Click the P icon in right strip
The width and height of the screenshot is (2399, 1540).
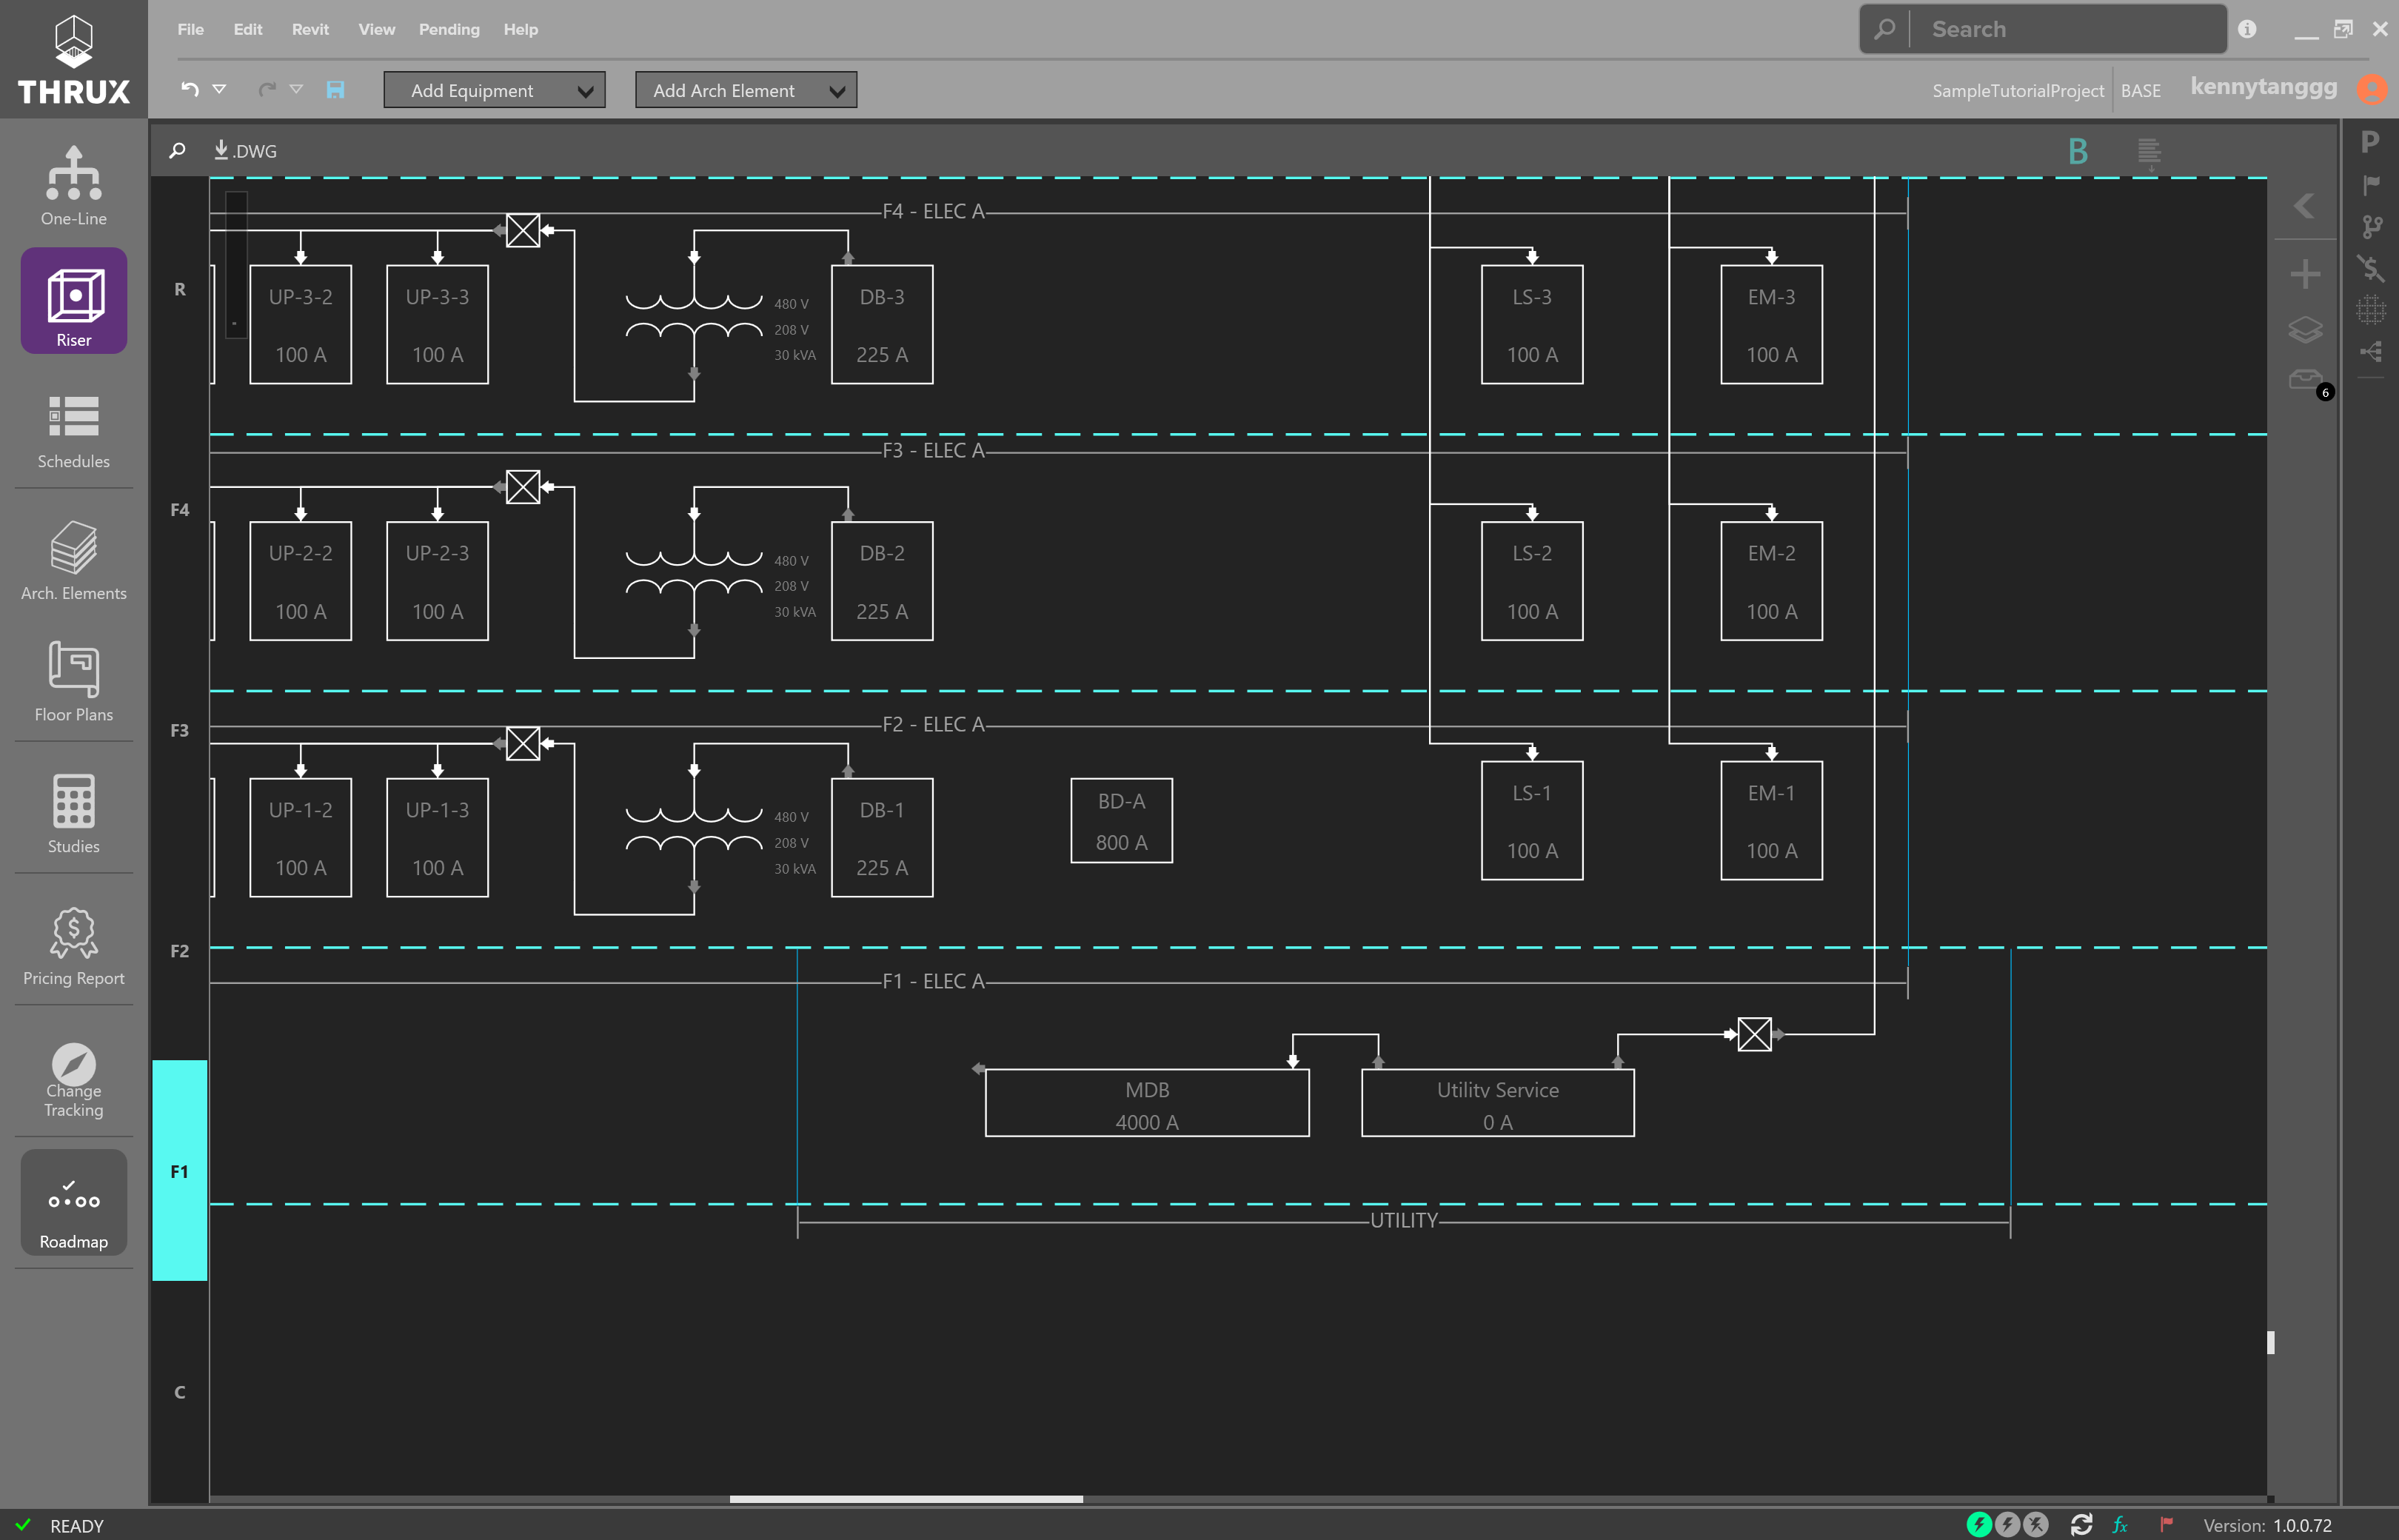click(x=2369, y=141)
